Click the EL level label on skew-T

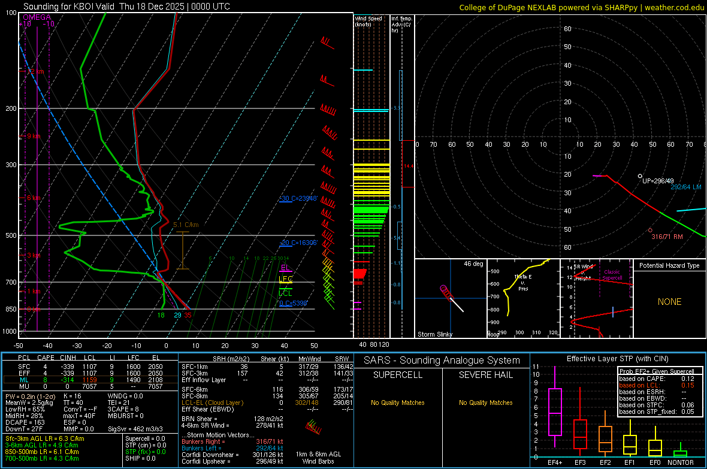[x=285, y=268]
